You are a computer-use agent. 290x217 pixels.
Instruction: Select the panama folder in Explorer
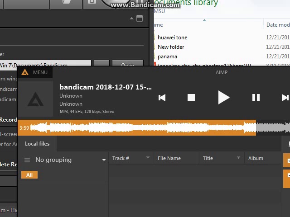(x=167, y=57)
